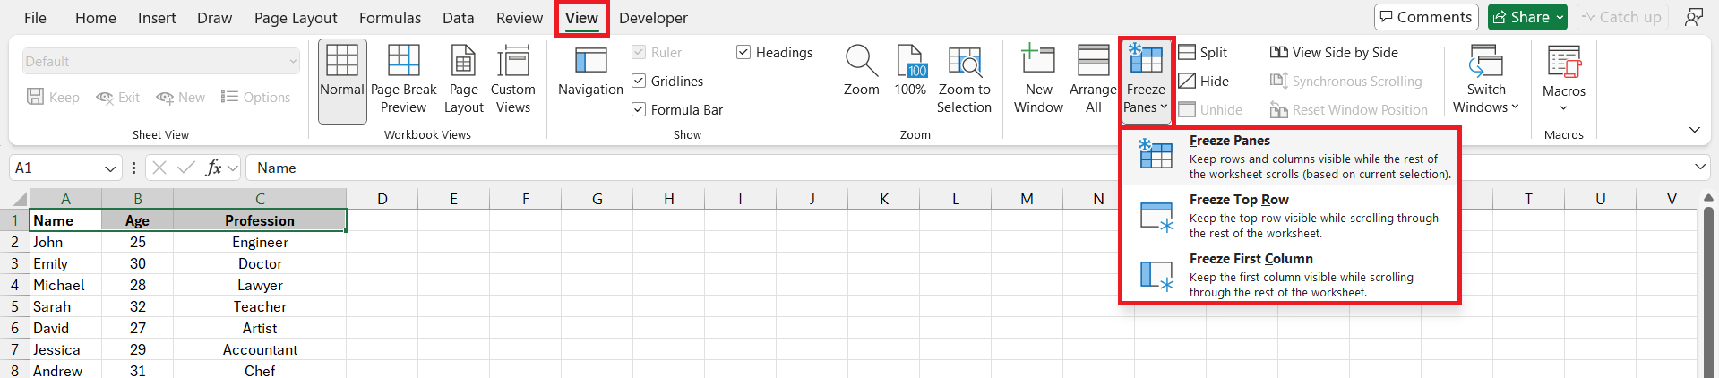Viewport: 1719px width, 378px height.
Task: Select cell containing 'Engineer'
Action: pos(260,242)
